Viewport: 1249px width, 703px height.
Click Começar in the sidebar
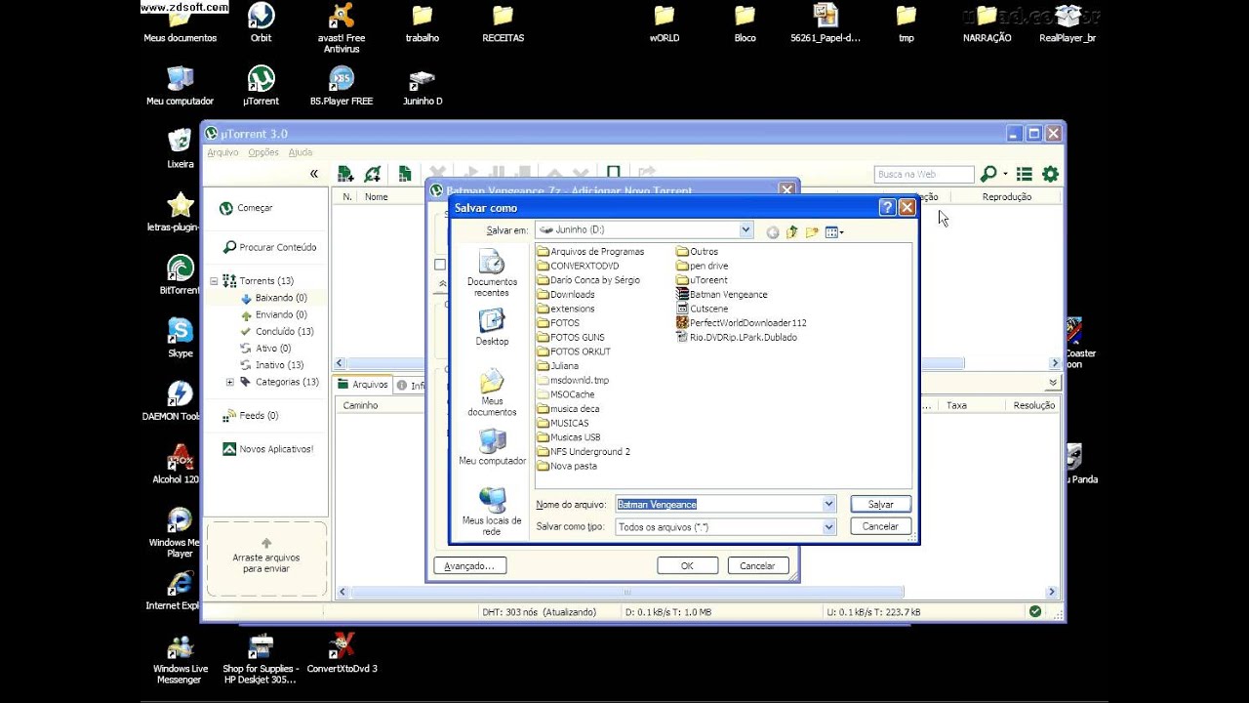pos(255,208)
